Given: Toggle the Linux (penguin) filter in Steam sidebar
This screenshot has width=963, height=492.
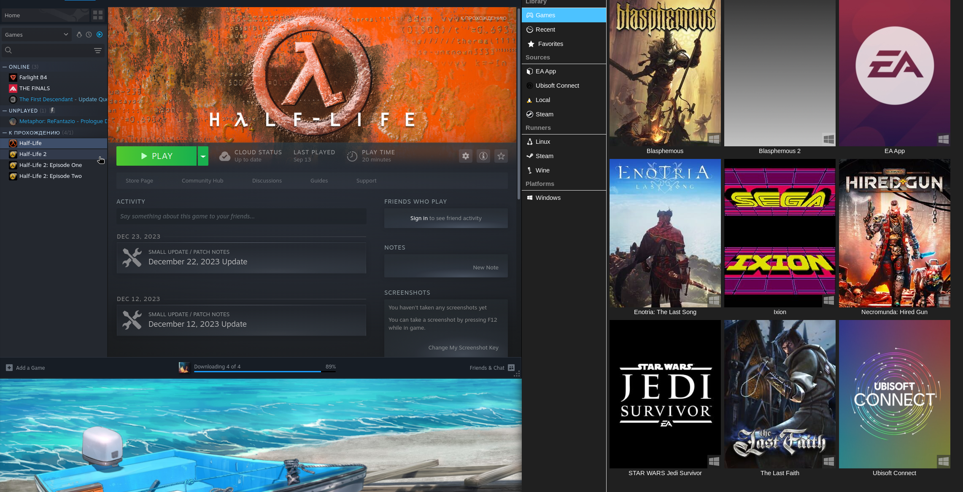Looking at the screenshot, I should pyautogui.click(x=79, y=35).
